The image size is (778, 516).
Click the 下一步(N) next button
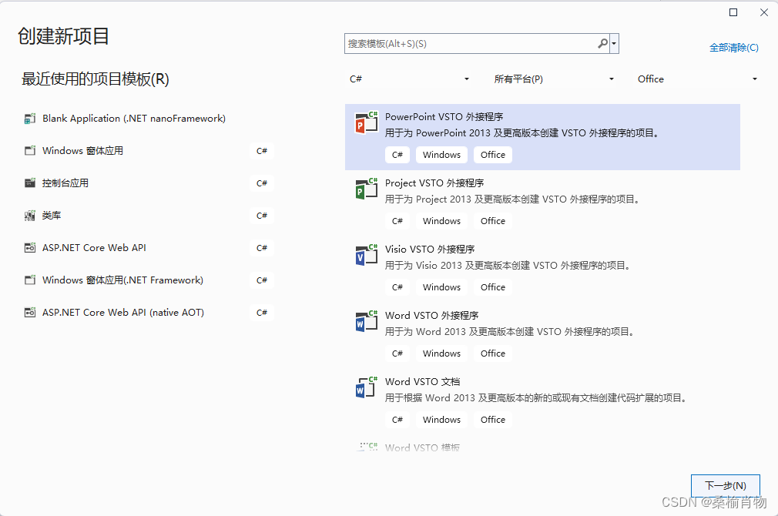point(726,486)
